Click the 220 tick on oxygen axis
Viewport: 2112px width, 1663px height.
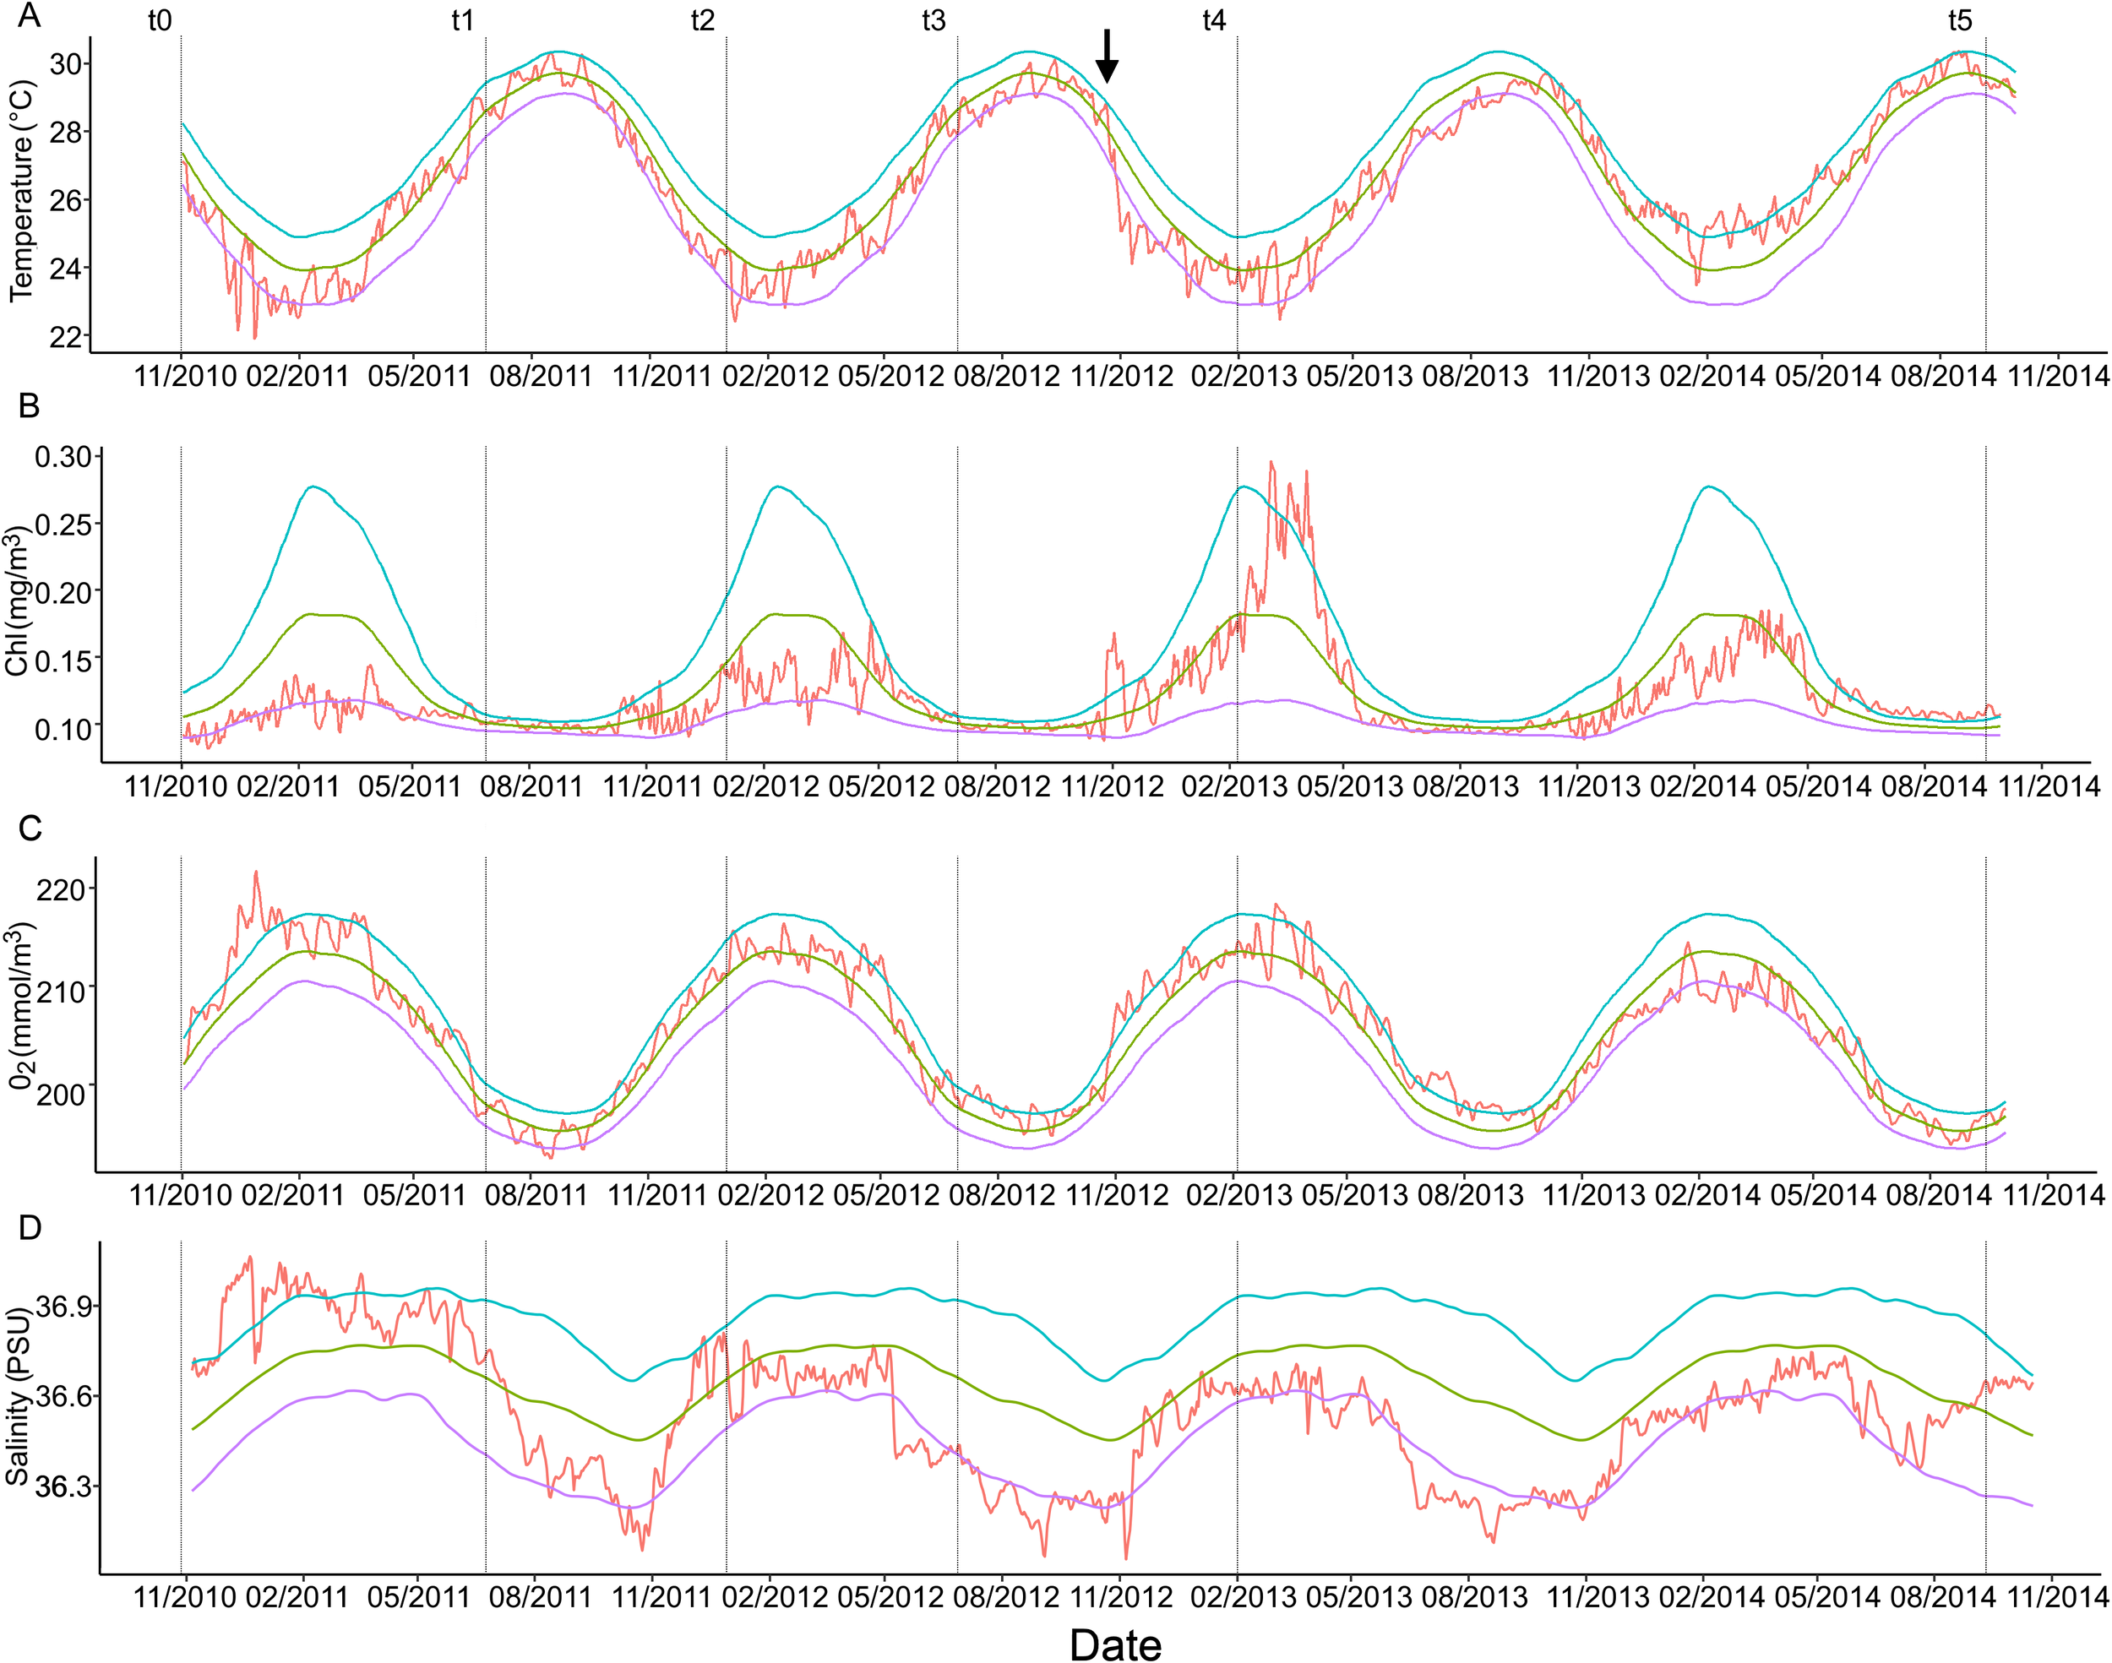60,890
